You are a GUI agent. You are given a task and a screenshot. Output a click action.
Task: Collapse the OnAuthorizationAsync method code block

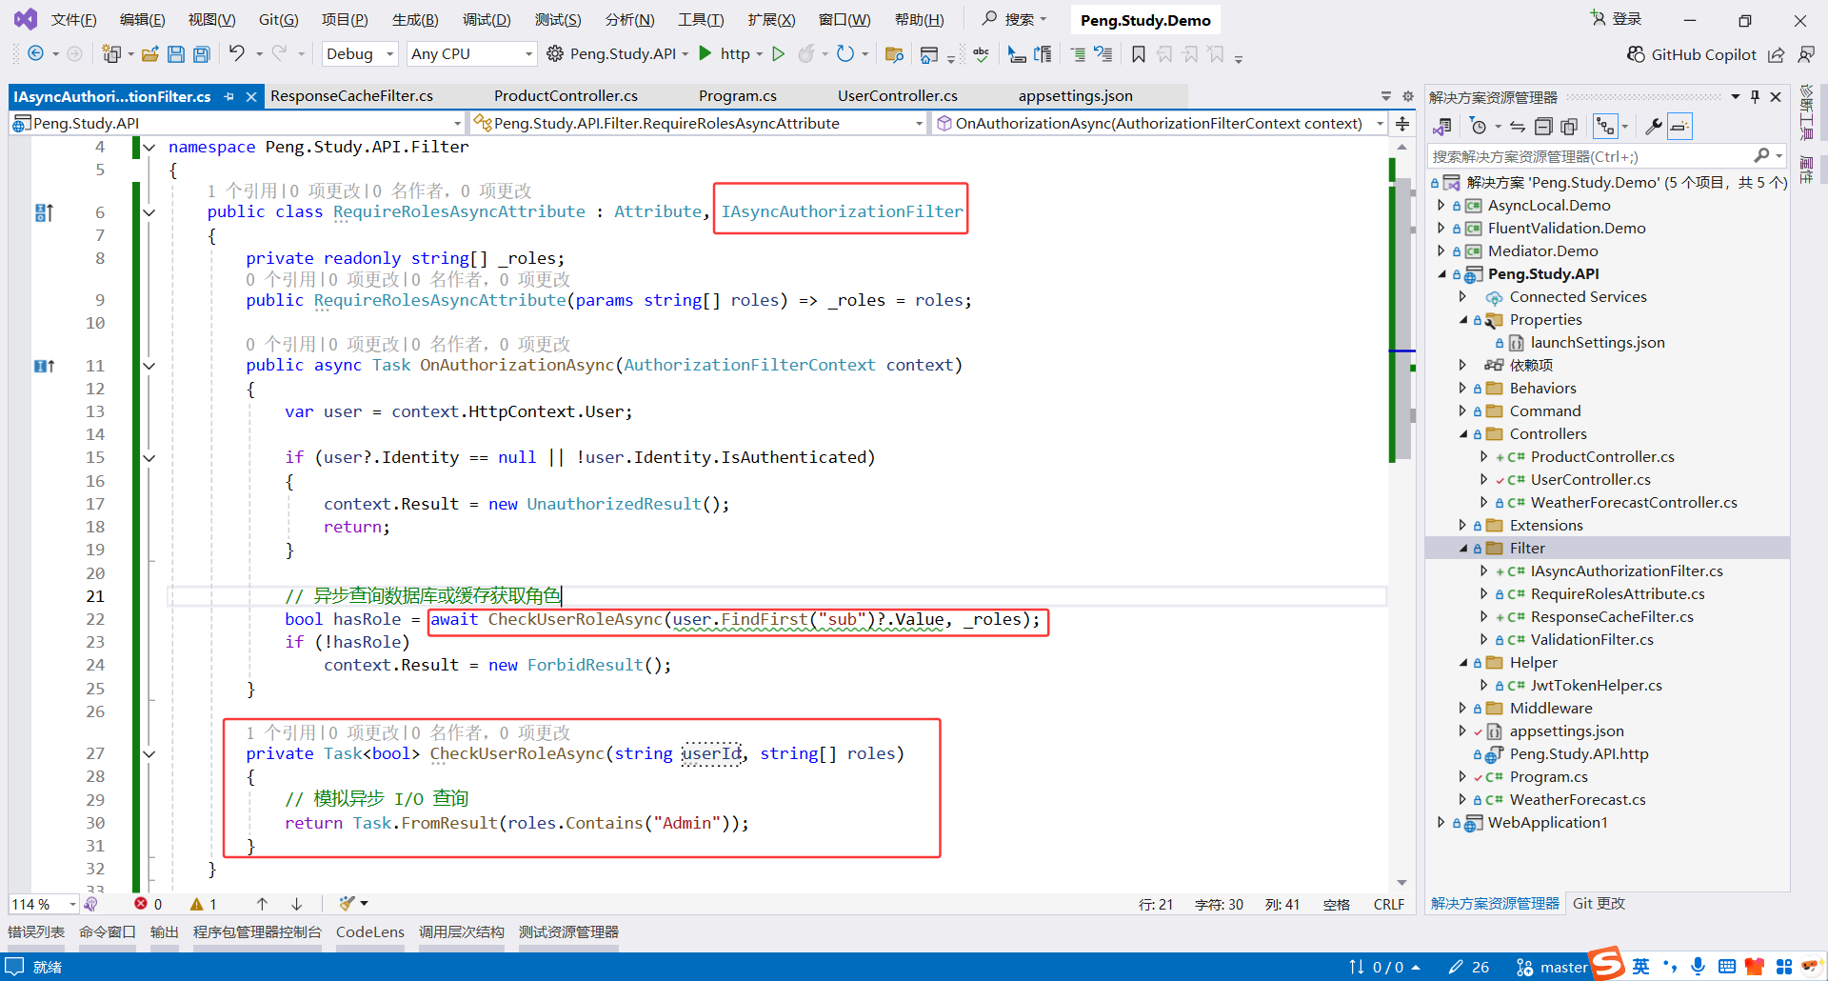(149, 365)
